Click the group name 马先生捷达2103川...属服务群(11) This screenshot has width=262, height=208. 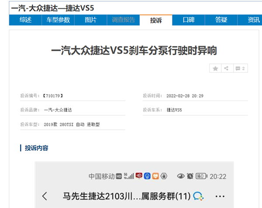(x=127, y=196)
